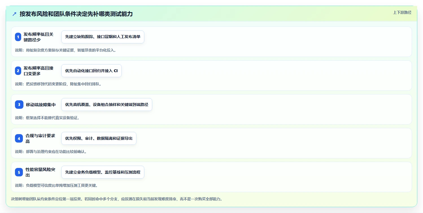This screenshot has width=423, height=213.
Task: Select the step 2 number badge
Action: [x=18, y=71]
